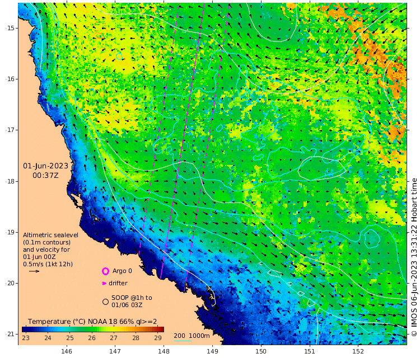This screenshot has height=358, width=420.
Task: Click the IMOS copyright timestamp text
Action: [x=414, y=257]
